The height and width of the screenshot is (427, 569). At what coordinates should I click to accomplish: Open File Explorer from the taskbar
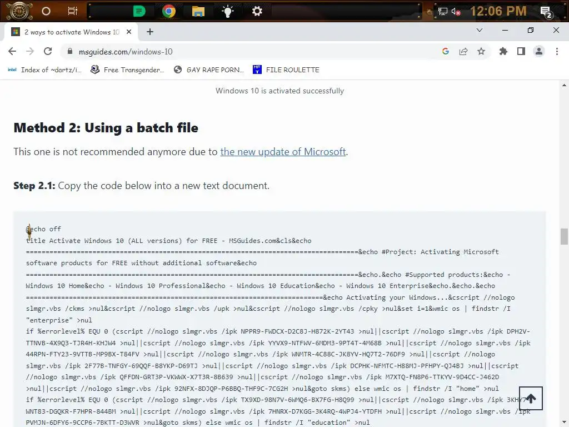(198, 11)
